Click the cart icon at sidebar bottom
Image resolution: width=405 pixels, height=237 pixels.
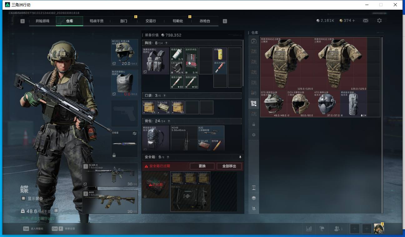254,209
